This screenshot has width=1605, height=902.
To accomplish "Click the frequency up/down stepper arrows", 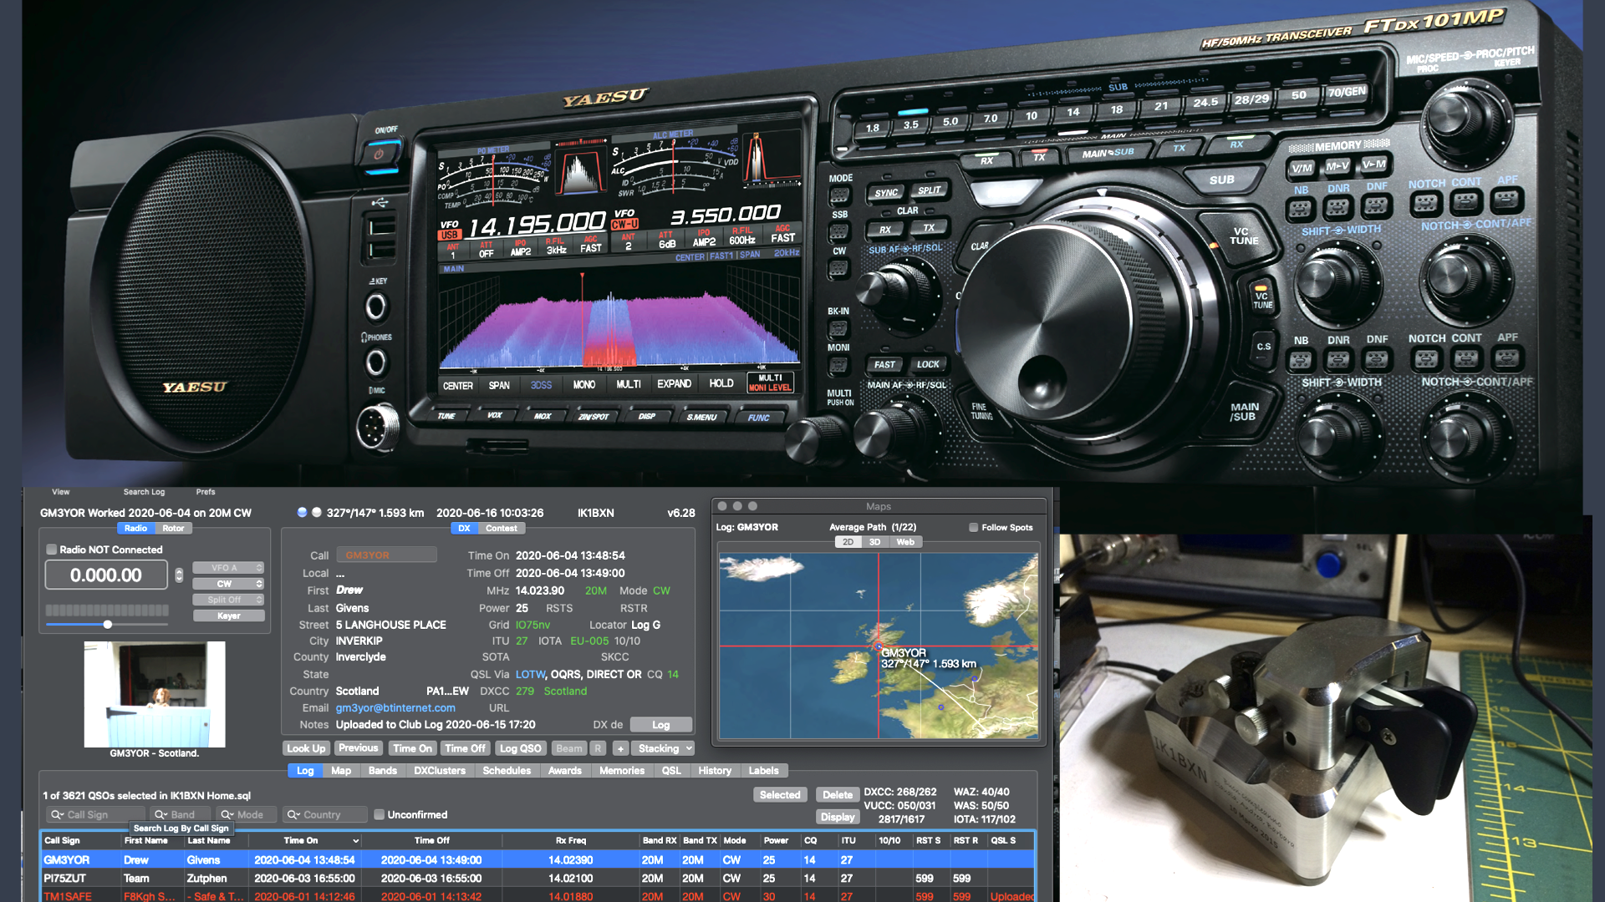I will point(179,575).
